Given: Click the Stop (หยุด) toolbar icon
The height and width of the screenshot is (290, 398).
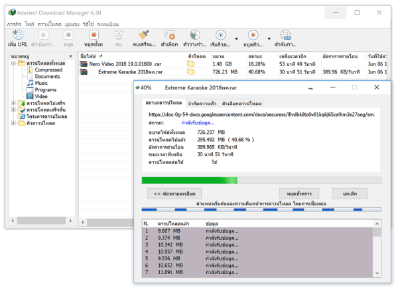Looking at the screenshot, I should 68,35.
